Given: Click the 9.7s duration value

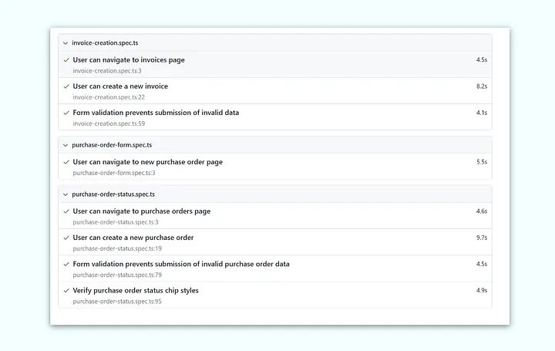Looking at the screenshot, I should pos(481,238).
